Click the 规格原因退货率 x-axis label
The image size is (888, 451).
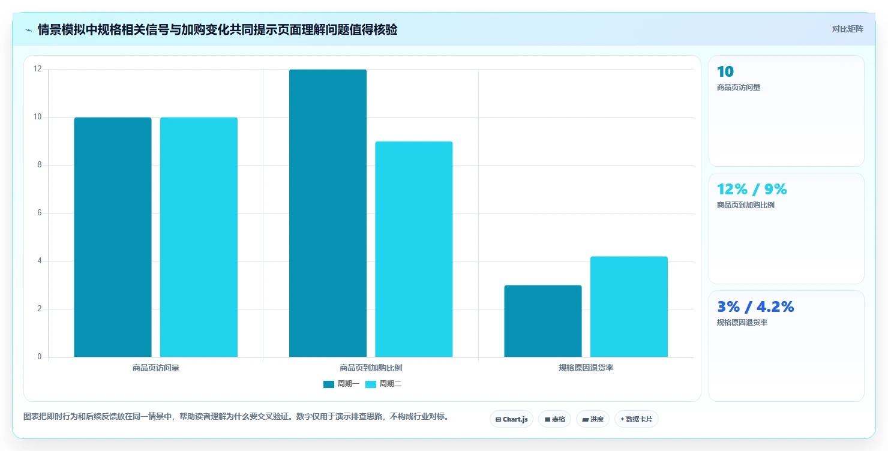pyautogui.click(x=586, y=368)
